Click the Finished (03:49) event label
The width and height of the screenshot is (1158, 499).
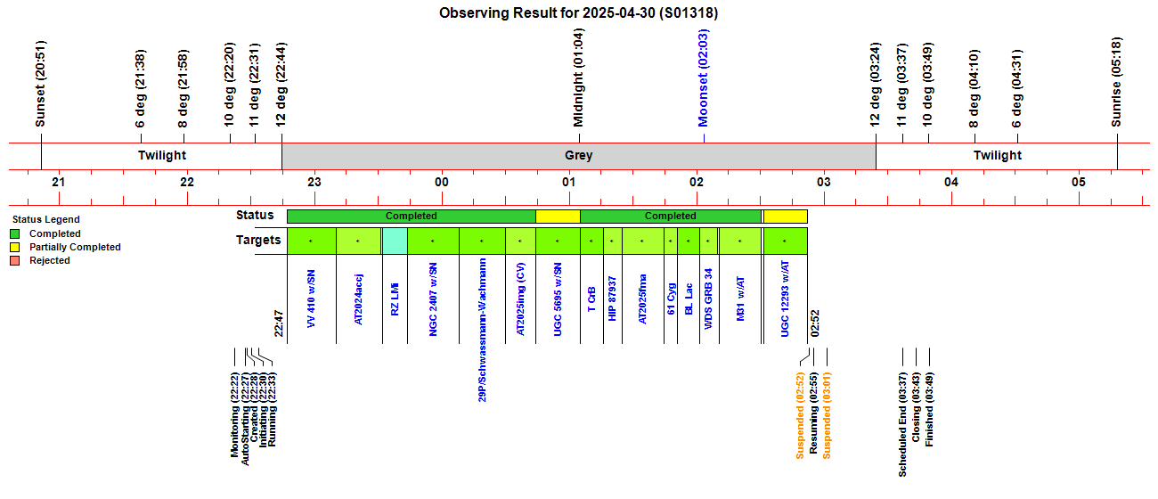click(929, 408)
